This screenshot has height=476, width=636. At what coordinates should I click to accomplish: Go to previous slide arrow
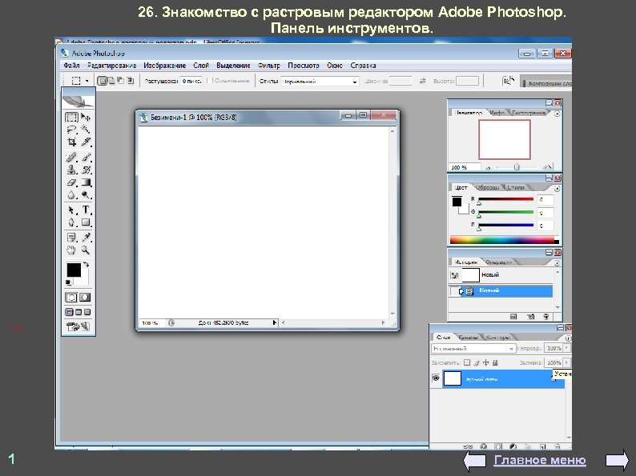click(474, 461)
